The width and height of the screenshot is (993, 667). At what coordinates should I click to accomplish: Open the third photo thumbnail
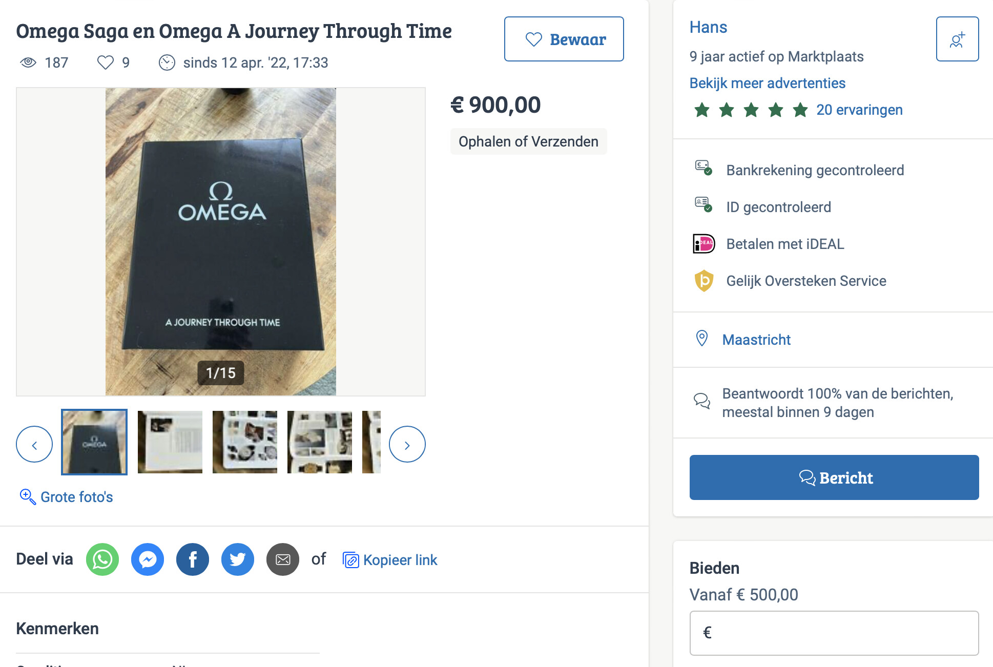tap(245, 442)
